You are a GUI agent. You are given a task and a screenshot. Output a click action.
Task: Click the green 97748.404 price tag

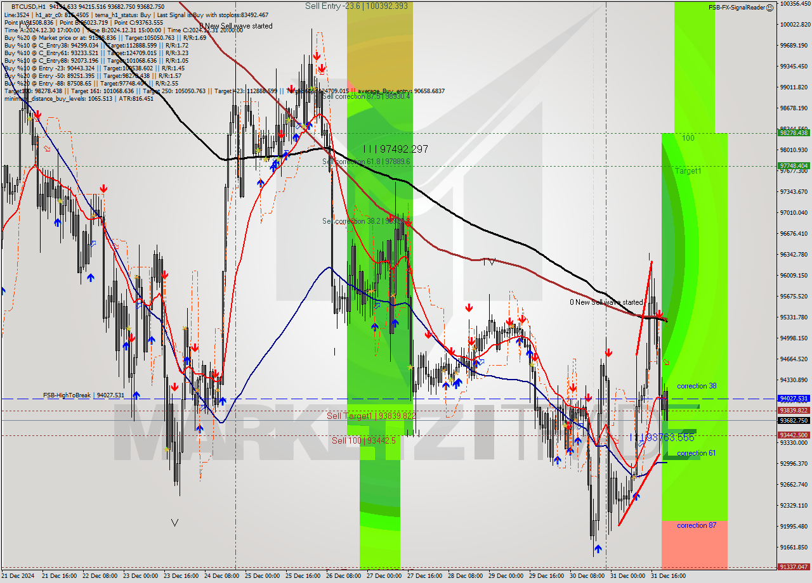click(794, 166)
